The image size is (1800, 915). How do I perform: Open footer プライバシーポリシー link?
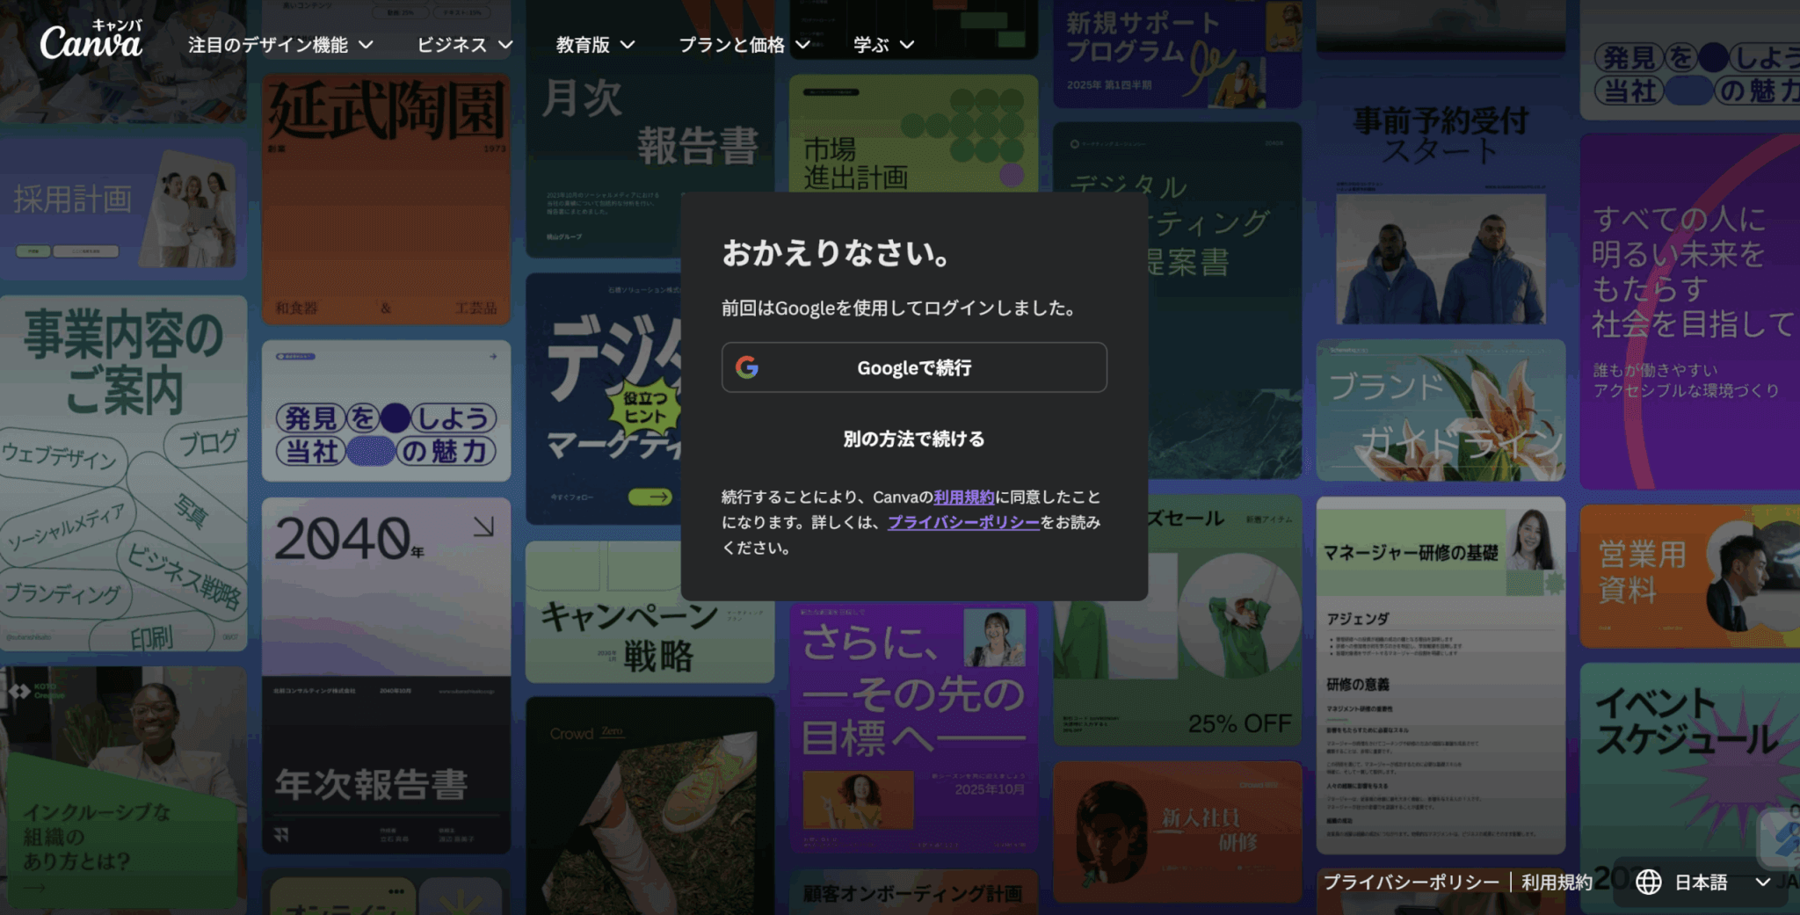(1411, 882)
